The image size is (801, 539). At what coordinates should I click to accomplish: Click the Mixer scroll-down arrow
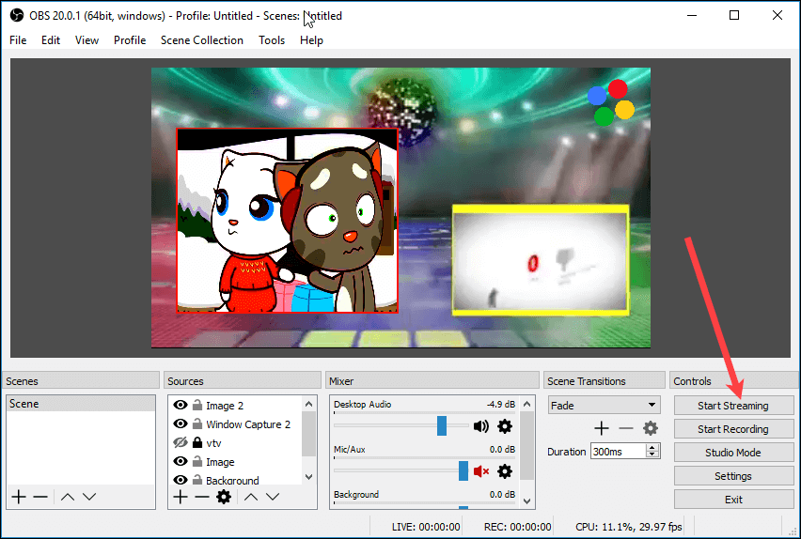(x=527, y=501)
